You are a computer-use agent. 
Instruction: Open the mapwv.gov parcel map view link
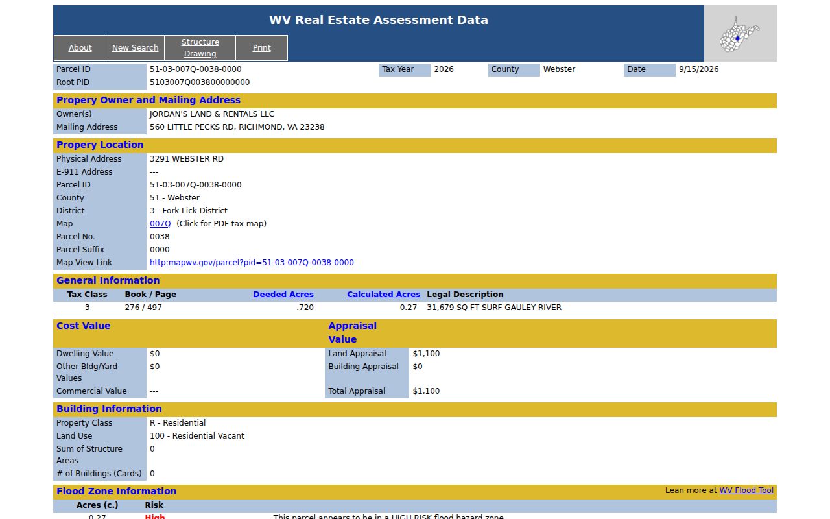point(252,263)
